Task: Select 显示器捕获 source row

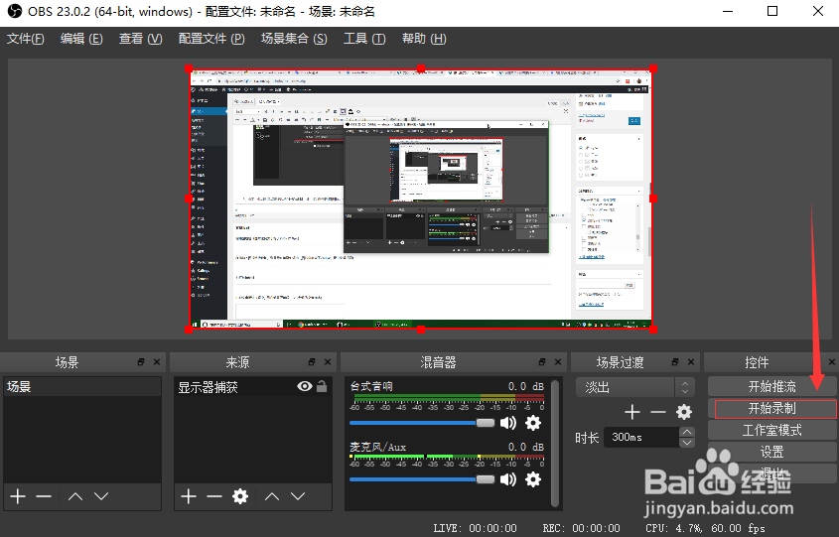Action: (253, 386)
